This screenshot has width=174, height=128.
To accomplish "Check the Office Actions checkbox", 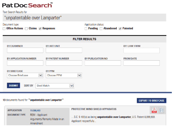I will (x=4, y=29).
